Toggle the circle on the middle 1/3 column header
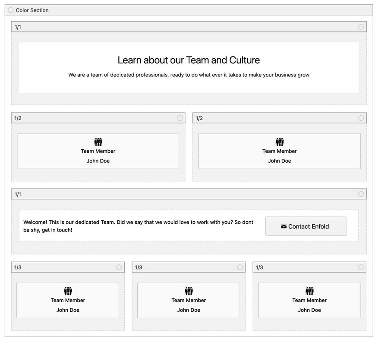The image size is (378, 345). pyautogui.click(x=240, y=267)
